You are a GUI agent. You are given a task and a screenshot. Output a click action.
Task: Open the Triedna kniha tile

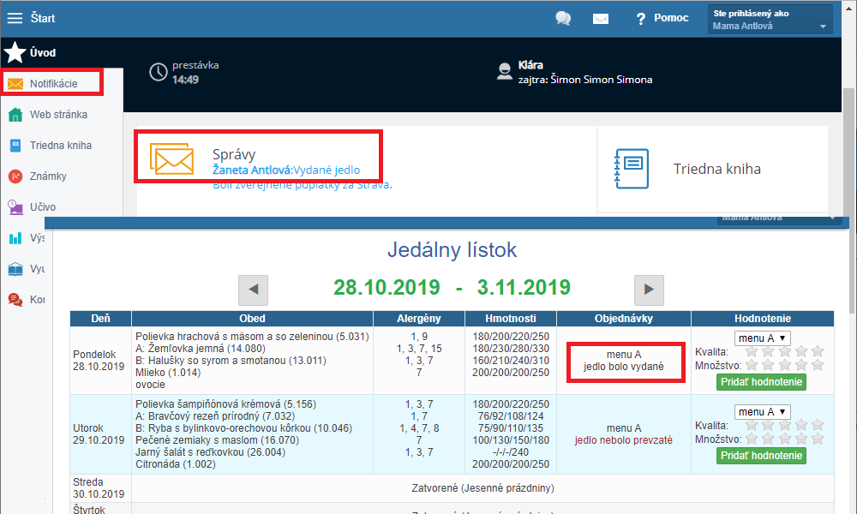[713, 170]
